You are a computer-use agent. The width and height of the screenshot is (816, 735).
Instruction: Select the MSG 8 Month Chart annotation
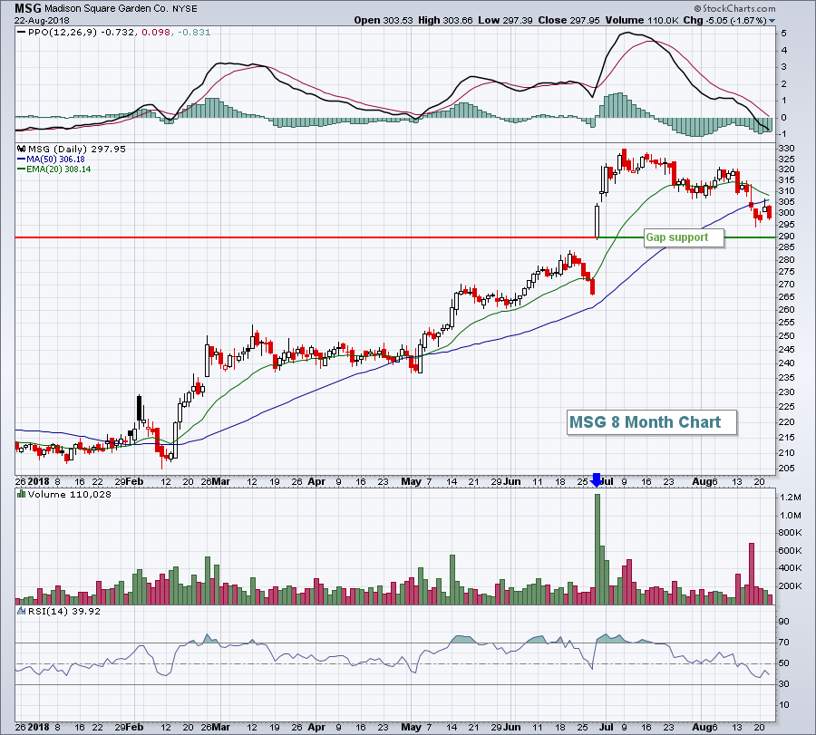tap(651, 421)
